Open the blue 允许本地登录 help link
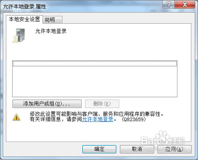Viewport: 198px width, 160px height. tap(98, 119)
